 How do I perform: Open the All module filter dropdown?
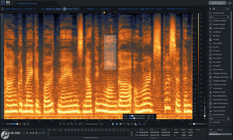[219, 9]
